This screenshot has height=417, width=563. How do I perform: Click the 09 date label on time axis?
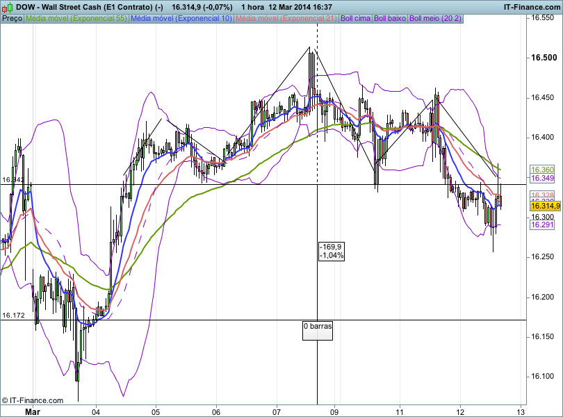[x=334, y=411]
